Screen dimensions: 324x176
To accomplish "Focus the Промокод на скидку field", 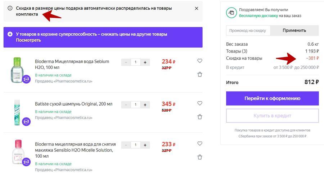I will (248, 31).
